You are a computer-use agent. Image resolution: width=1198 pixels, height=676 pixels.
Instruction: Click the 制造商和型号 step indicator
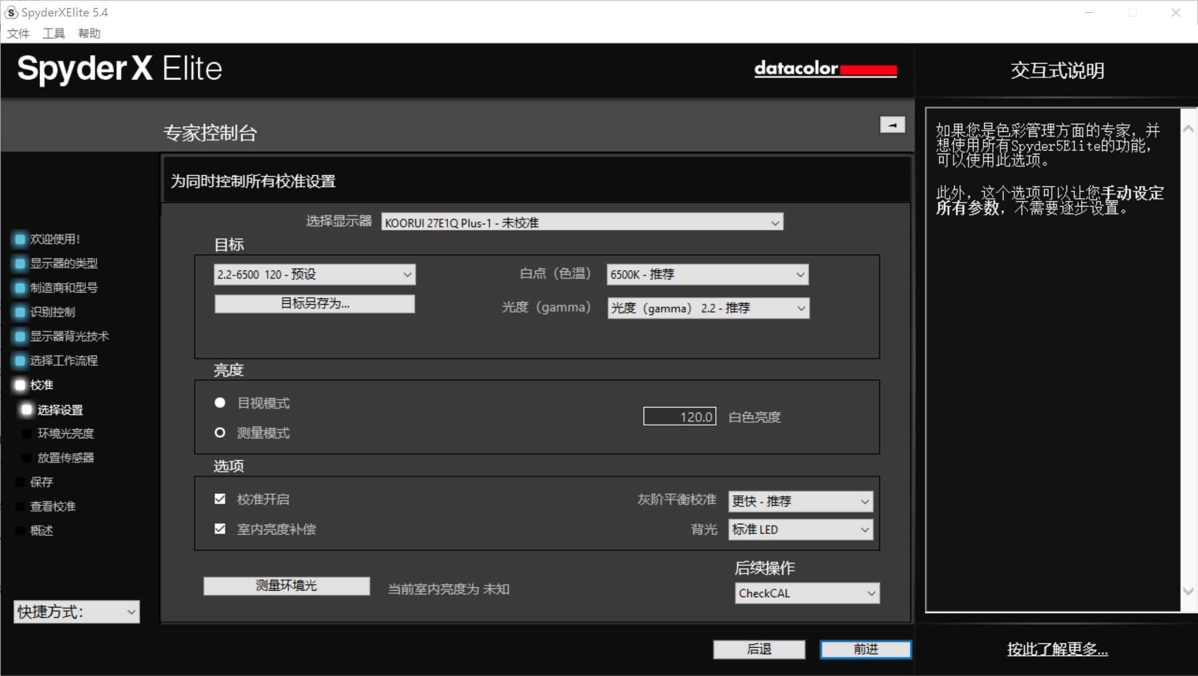(x=20, y=288)
